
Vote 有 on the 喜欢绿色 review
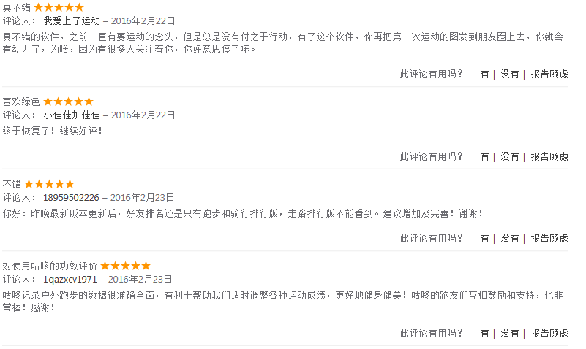coord(485,156)
